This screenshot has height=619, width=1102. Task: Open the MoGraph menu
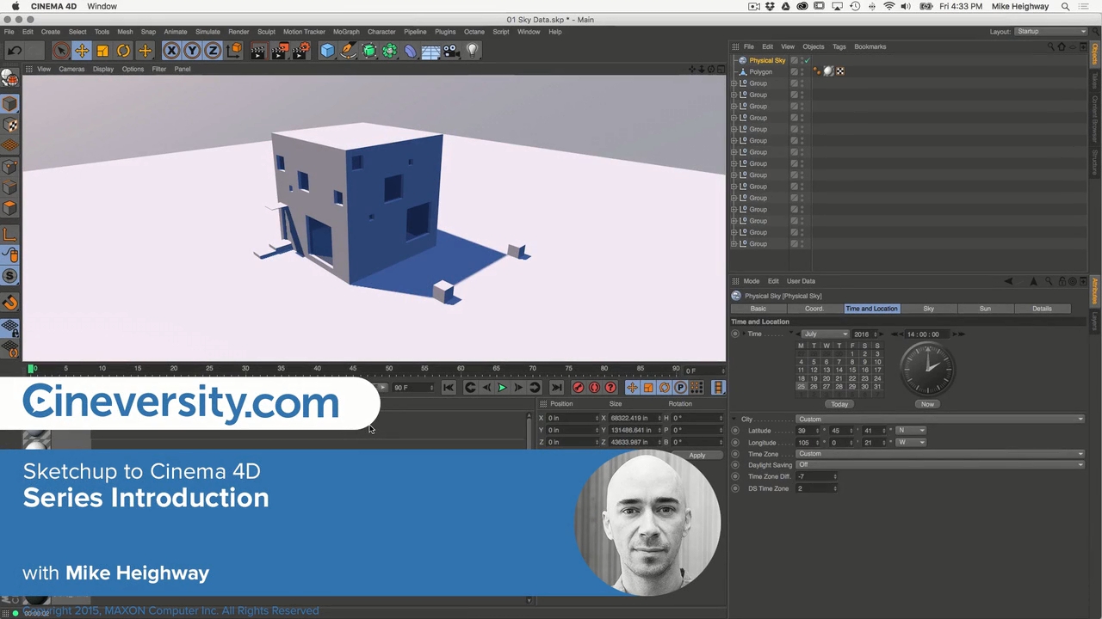point(346,32)
